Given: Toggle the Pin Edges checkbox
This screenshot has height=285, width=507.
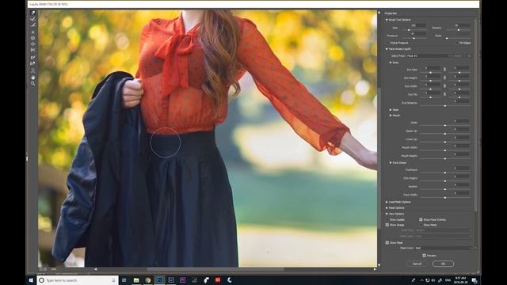Looking at the screenshot, I should coord(457,43).
